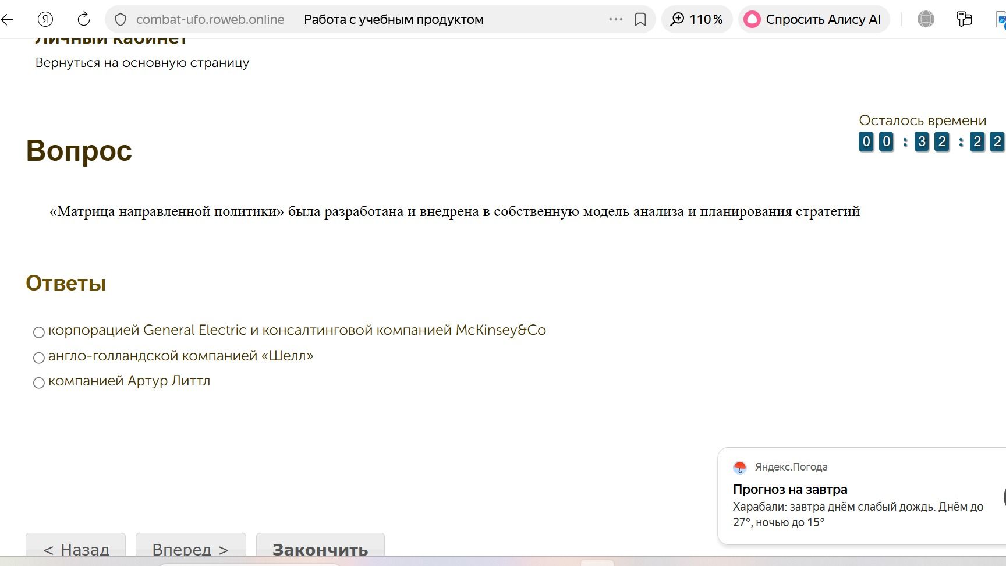
Task: Open the address bar three-dots menu
Action: coord(616,19)
